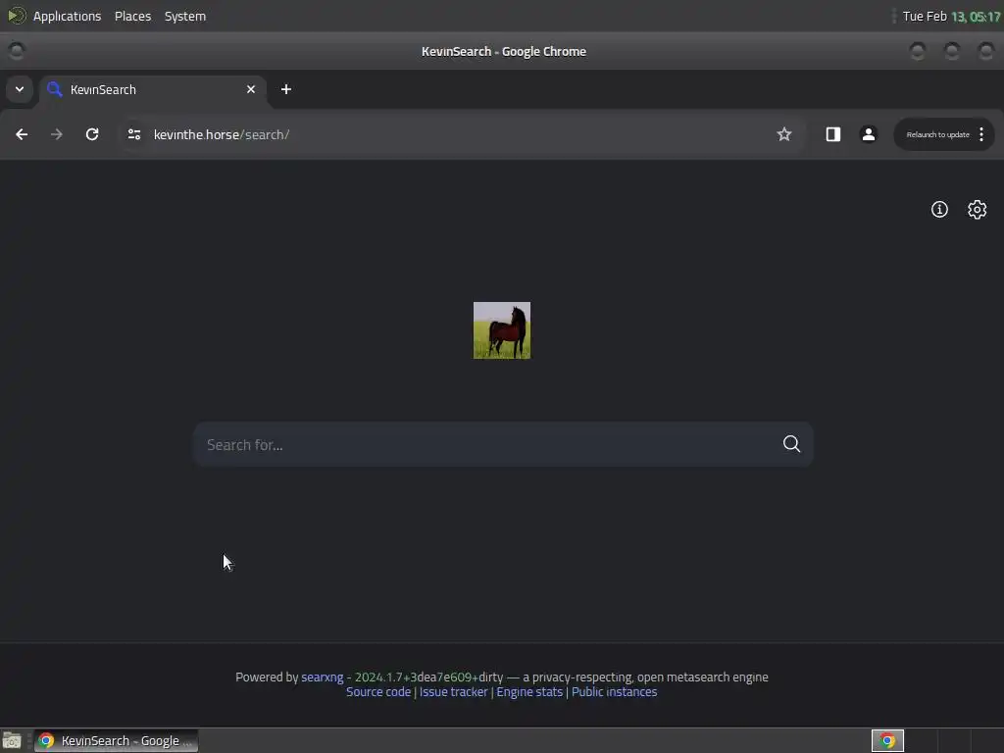Image resolution: width=1004 pixels, height=753 pixels.
Task: Expand the tab search dropdown
Action: point(20,89)
